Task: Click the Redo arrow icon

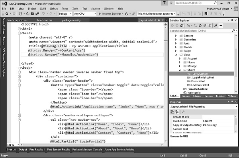Action: 51,14
